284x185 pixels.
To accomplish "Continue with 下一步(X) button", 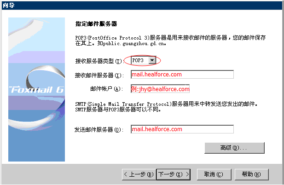I will pos(174,174).
